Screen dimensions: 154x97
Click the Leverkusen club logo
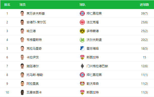point(82,84)
